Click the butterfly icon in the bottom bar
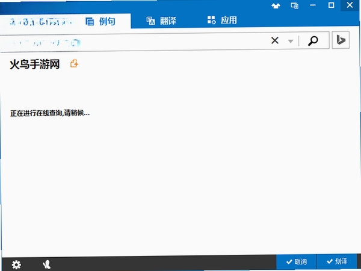The width and height of the screenshot is (361, 271). tap(47, 264)
